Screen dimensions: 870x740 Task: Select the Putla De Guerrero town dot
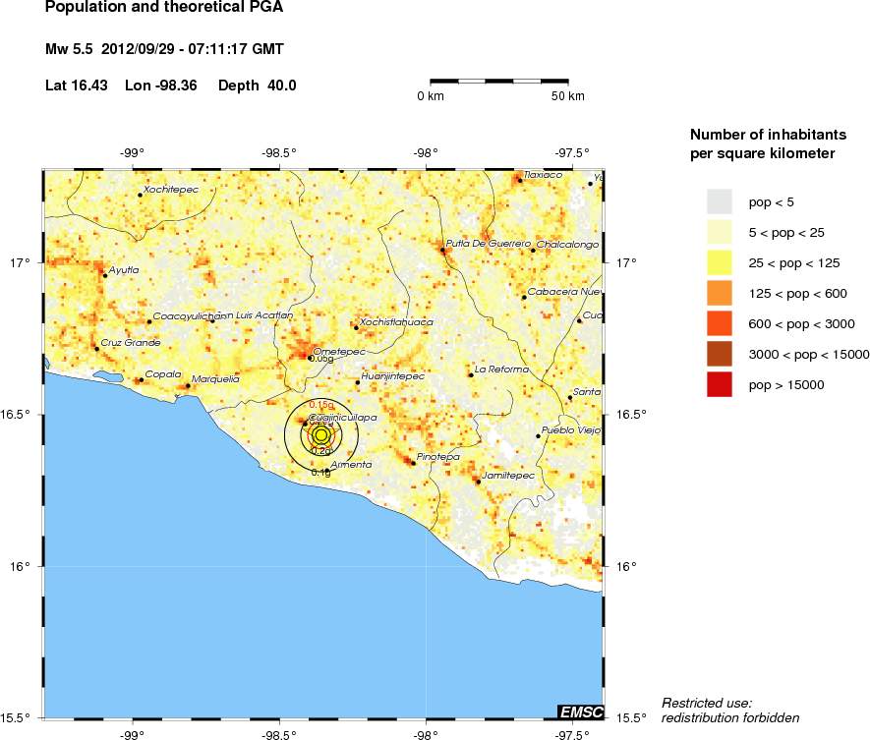[x=441, y=250]
